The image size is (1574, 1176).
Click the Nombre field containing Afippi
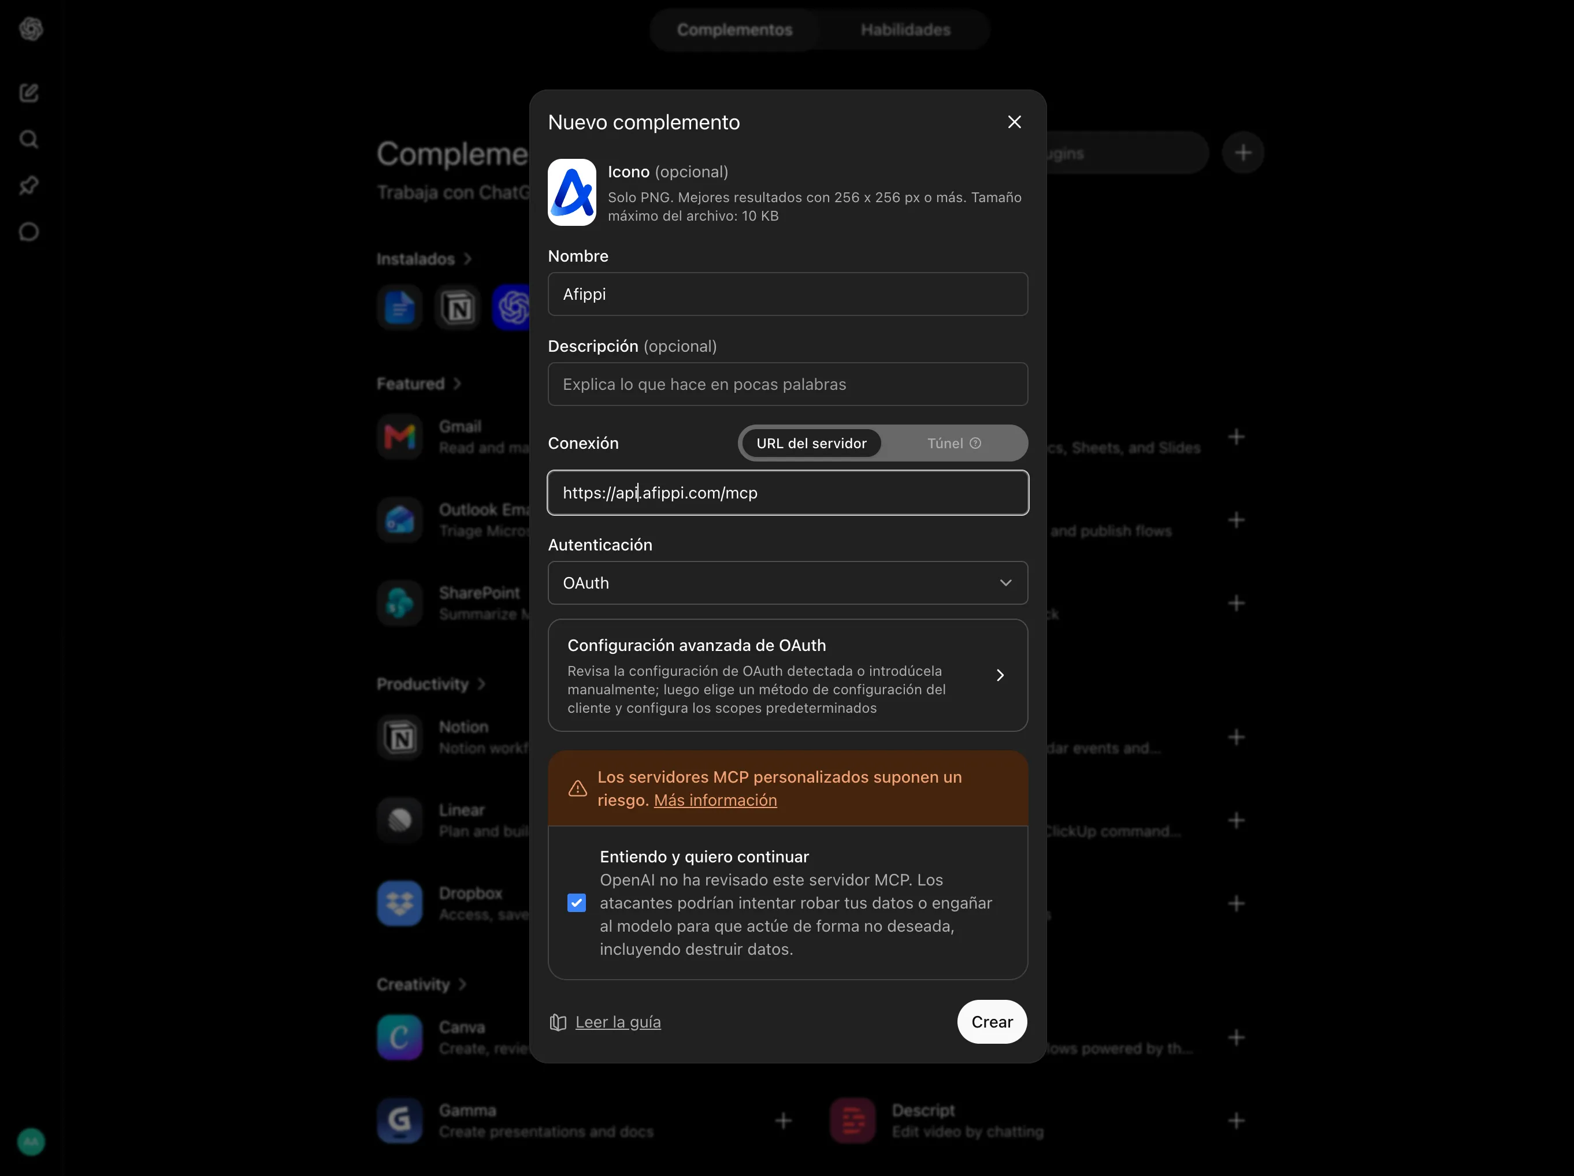click(x=788, y=294)
